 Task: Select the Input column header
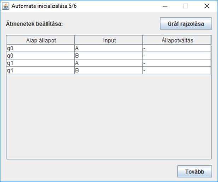click(x=109, y=40)
